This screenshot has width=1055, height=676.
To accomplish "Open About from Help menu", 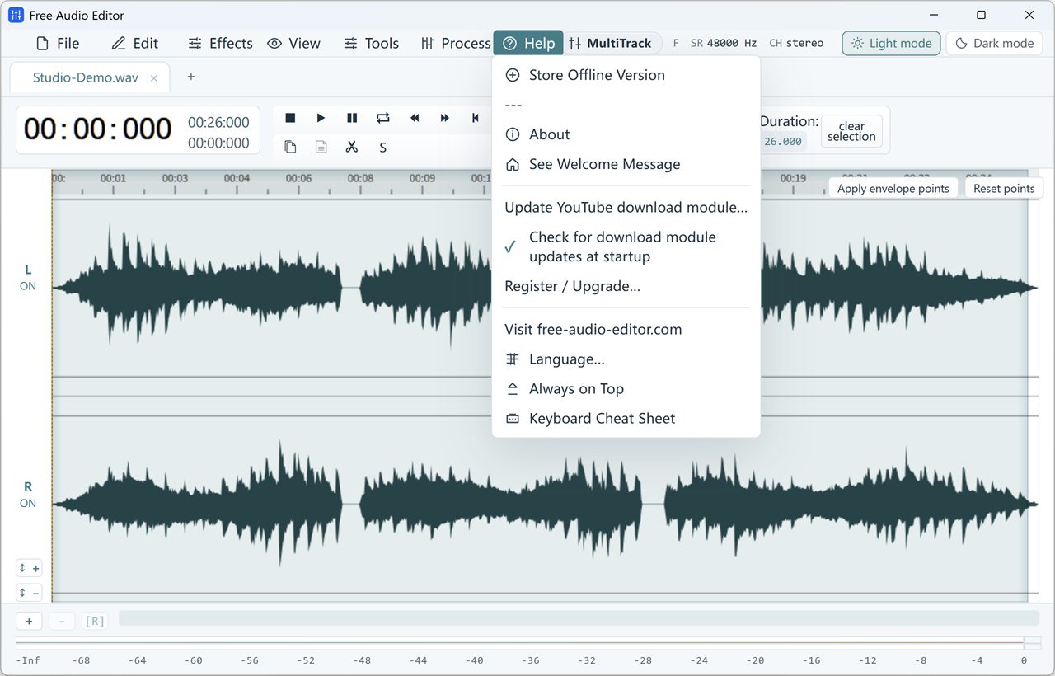I will 626,134.
